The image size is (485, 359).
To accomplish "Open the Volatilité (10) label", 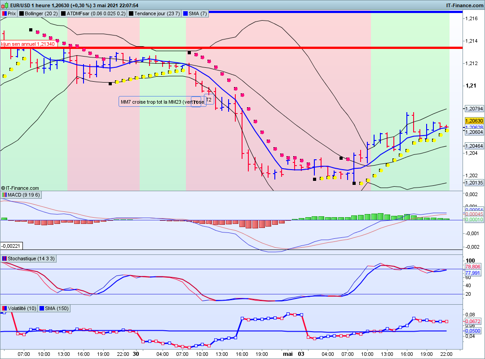I will [22, 308].
